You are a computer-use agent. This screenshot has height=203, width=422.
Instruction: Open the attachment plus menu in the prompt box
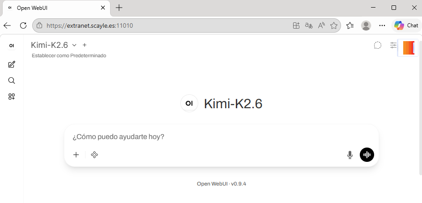coord(76,155)
